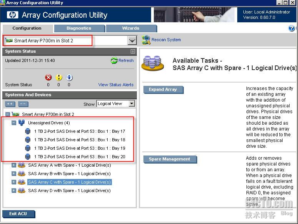Click the SAS Array D icon

click(x=22, y=191)
